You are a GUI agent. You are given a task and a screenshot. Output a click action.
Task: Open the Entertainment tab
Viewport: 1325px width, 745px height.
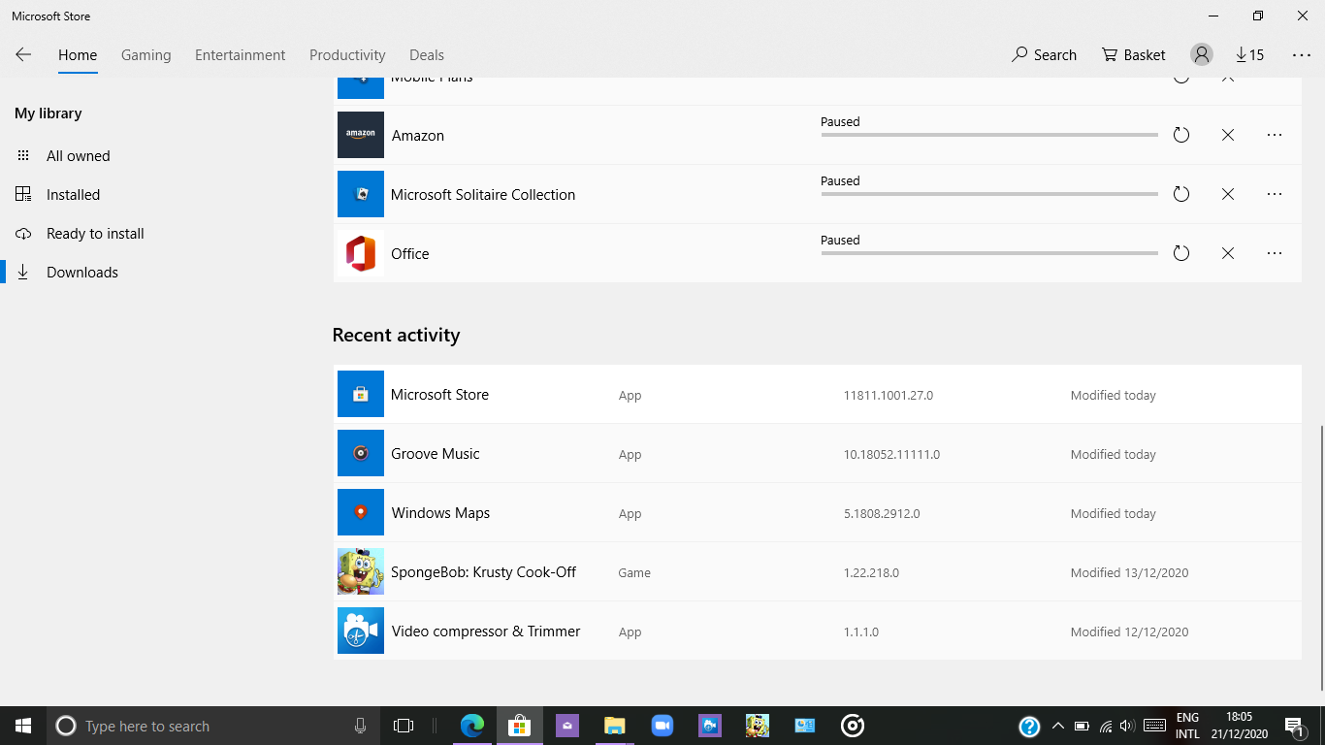pos(241,55)
